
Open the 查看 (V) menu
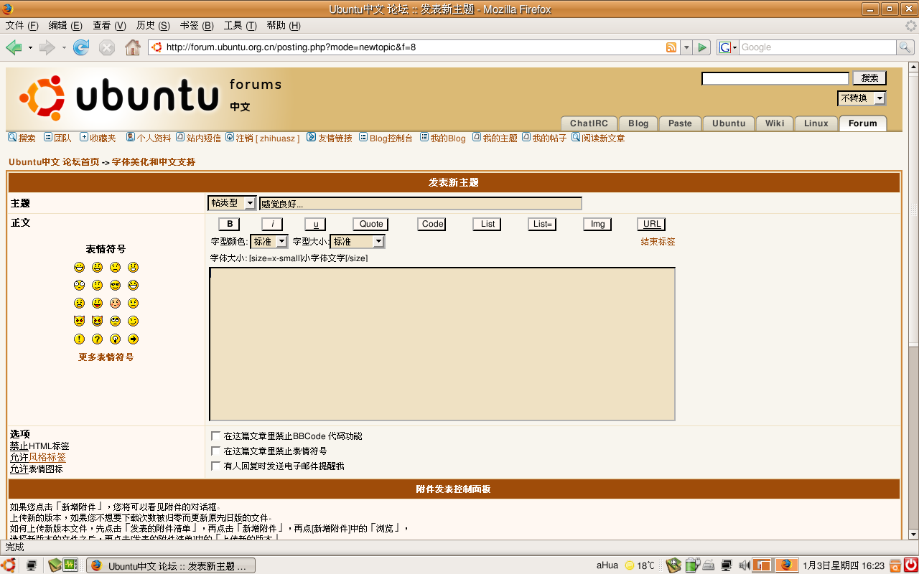pyautogui.click(x=109, y=25)
